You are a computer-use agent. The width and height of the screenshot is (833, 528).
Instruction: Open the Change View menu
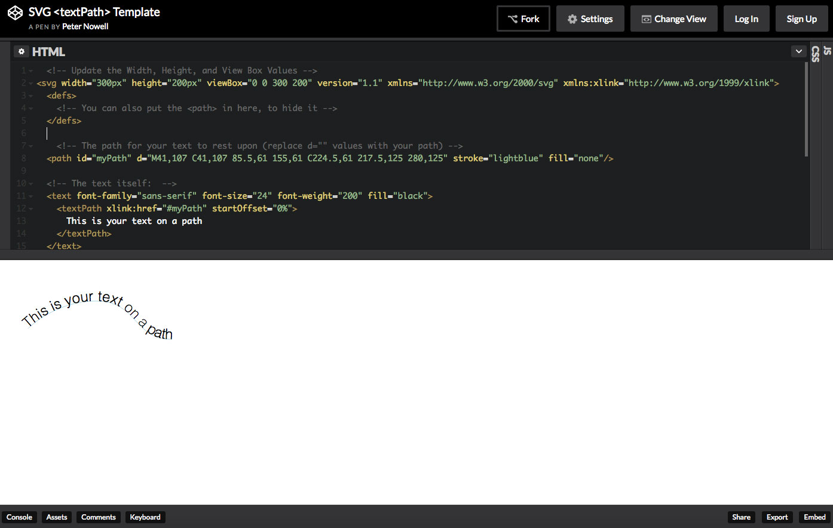pos(673,19)
